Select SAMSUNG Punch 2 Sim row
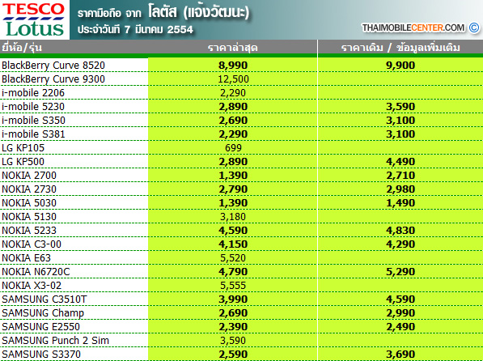483x361 pixels. (x=241, y=340)
